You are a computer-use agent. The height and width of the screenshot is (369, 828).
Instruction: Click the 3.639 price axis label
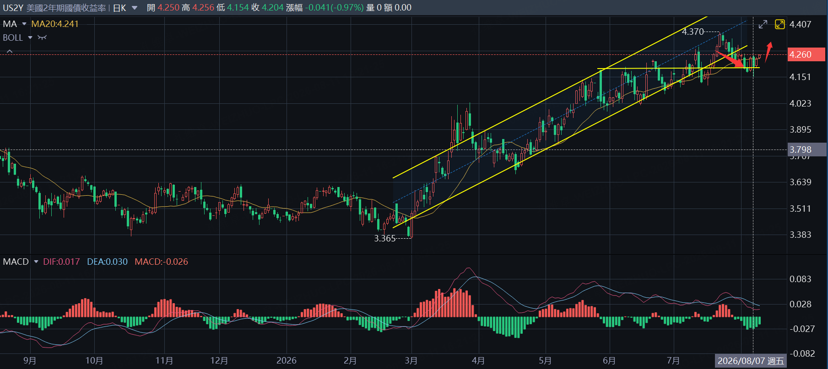(x=800, y=182)
